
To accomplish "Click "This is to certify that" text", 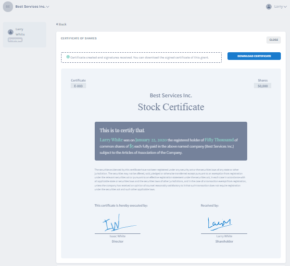I will pos(122,130).
